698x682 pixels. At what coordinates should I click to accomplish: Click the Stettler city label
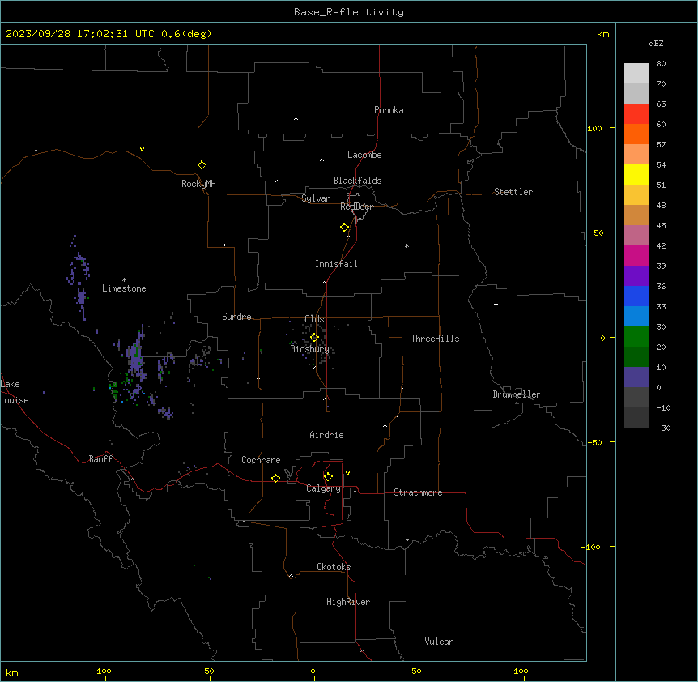tap(513, 192)
